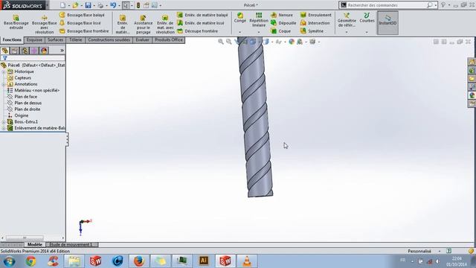Image resolution: width=476 pixels, height=268 pixels.
Task: Click Bossage/Base frontière command
Action: coord(84,31)
